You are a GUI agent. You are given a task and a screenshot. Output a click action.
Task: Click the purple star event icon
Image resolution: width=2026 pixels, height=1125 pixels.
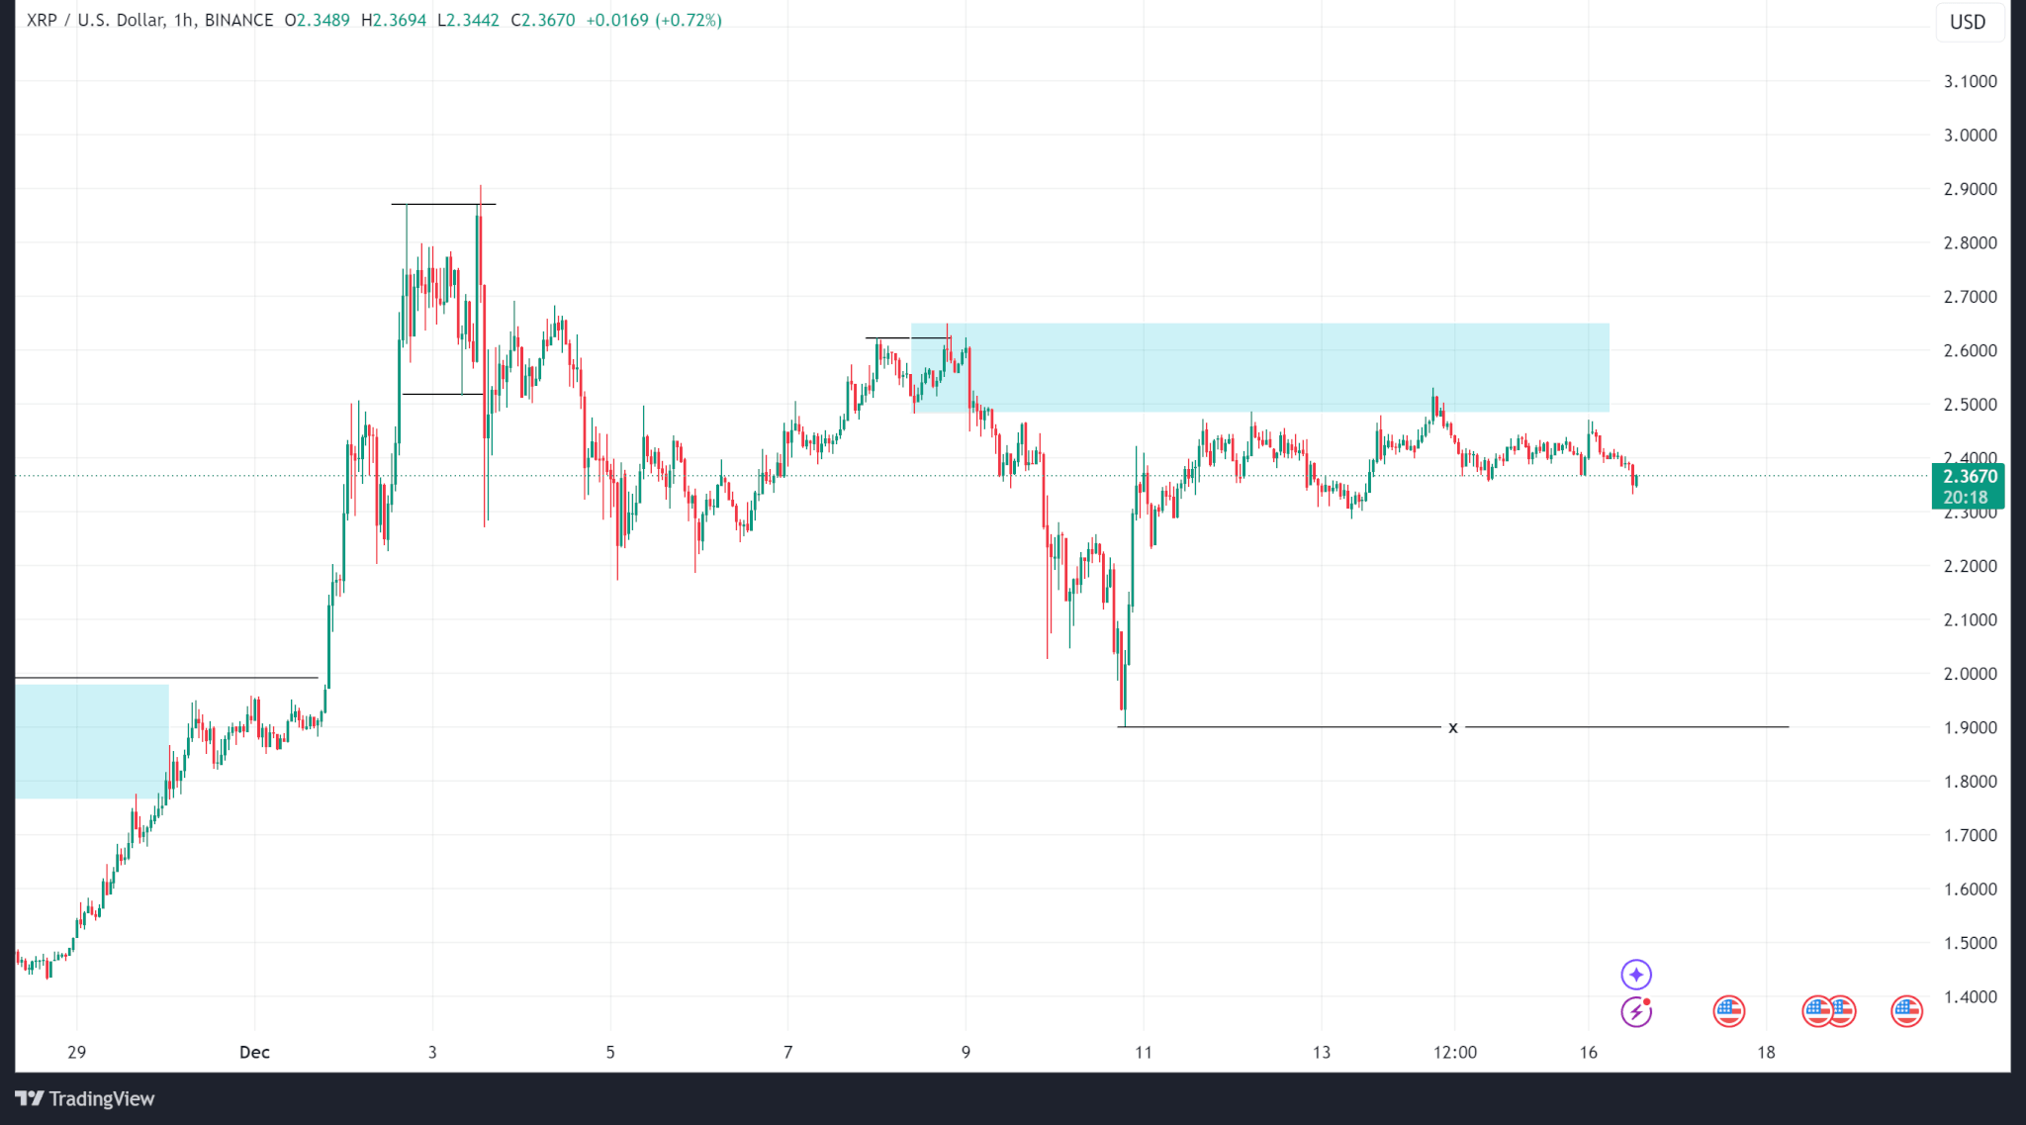pyautogui.click(x=1636, y=975)
